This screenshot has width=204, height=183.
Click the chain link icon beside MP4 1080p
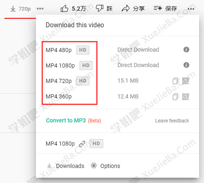point(82,144)
